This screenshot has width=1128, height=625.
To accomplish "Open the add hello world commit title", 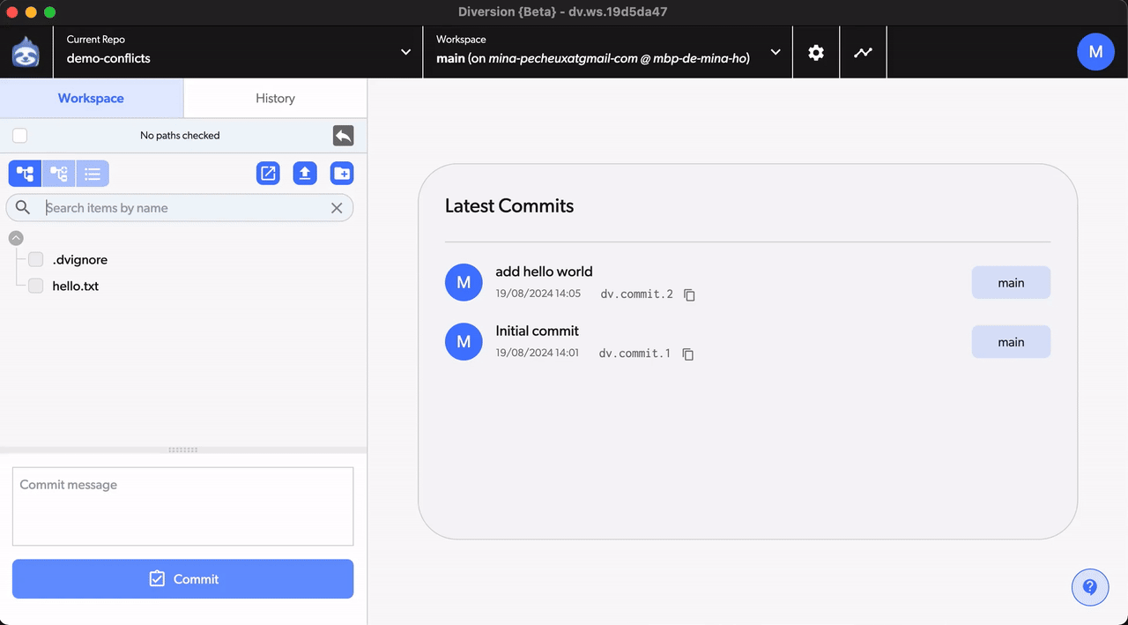I will (544, 272).
